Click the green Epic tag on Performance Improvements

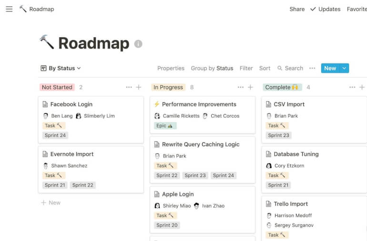[x=165, y=126]
